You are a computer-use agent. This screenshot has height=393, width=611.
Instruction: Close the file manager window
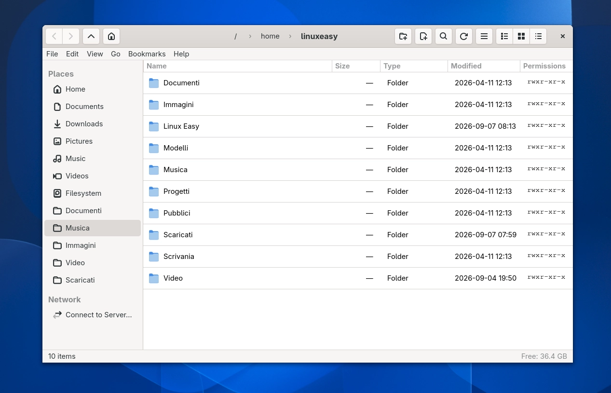click(x=562, y=36)
